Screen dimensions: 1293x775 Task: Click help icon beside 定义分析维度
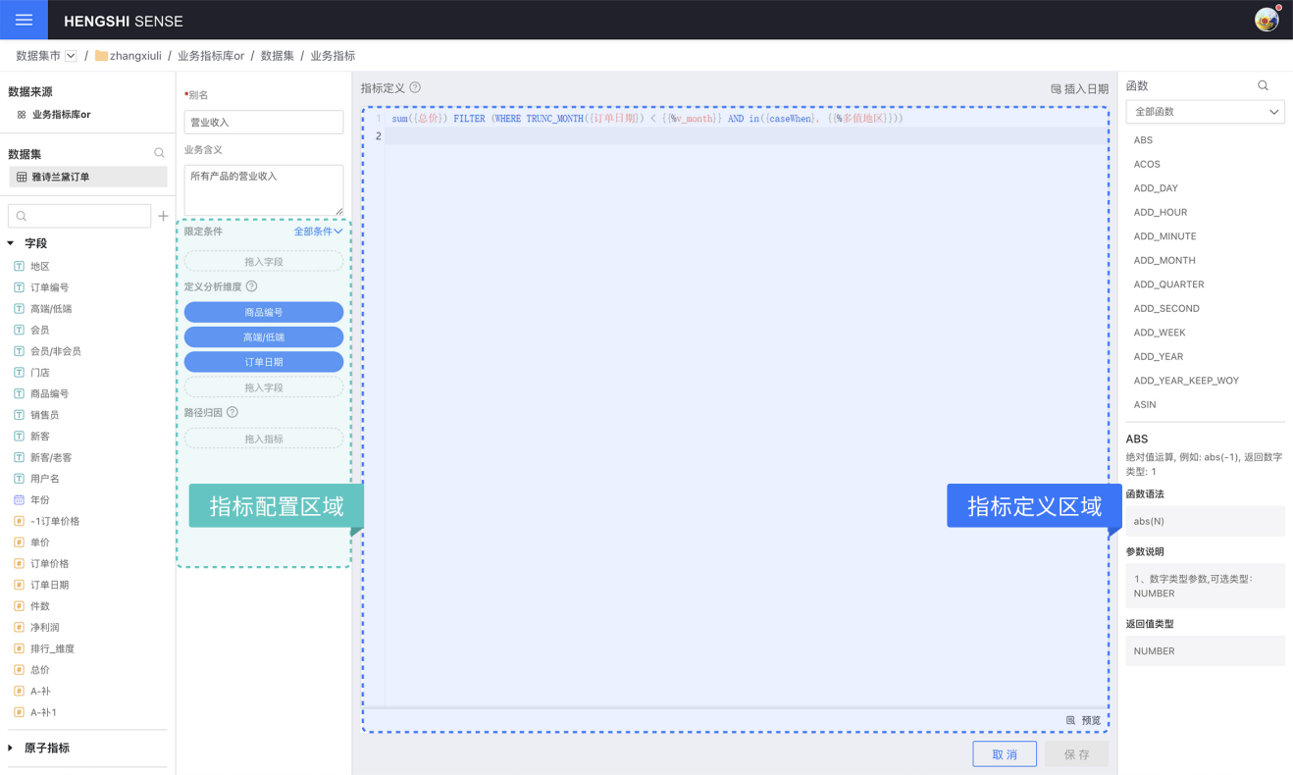pyautogui.click(x=252, y=286)
